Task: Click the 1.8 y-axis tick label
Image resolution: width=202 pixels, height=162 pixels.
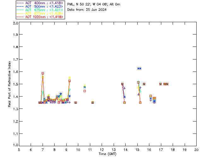Action: [15, 47]
